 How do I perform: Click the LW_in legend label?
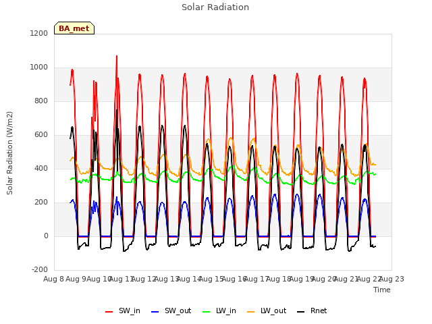click(x=226, y=310)
